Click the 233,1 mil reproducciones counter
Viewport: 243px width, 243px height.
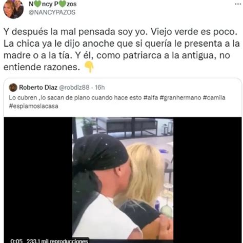[57, 241]
